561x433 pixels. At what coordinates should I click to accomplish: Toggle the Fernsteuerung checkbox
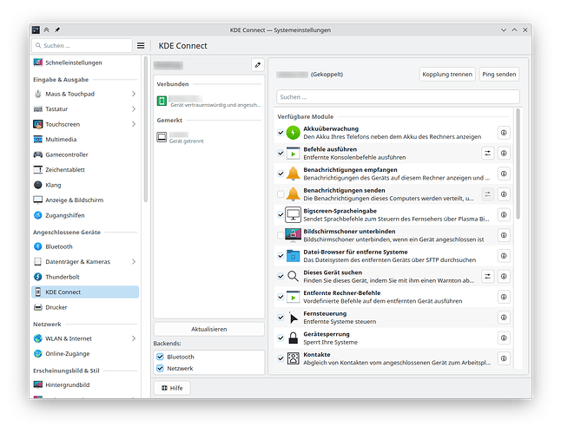pos(280,318)
